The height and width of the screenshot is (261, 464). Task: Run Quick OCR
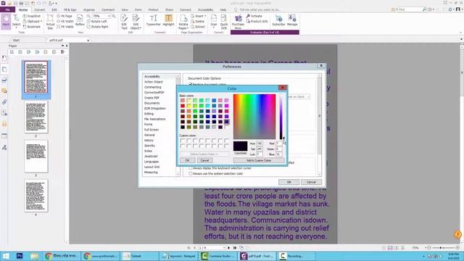(224, 22)
